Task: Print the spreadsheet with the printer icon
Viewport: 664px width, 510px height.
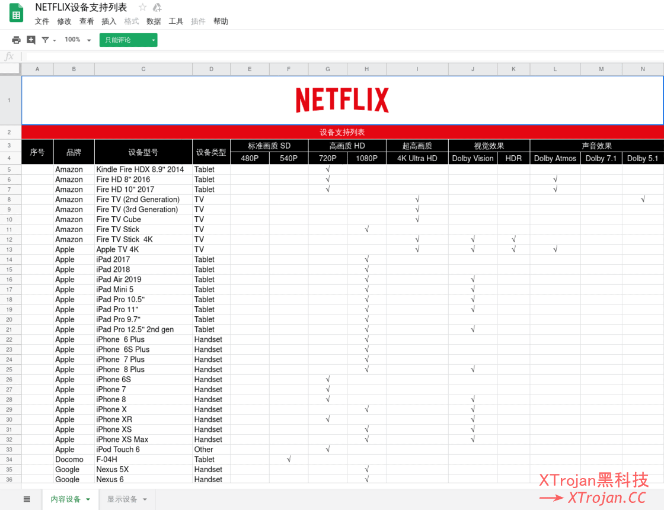Action: pyautogui.click(x=16, y=40)
